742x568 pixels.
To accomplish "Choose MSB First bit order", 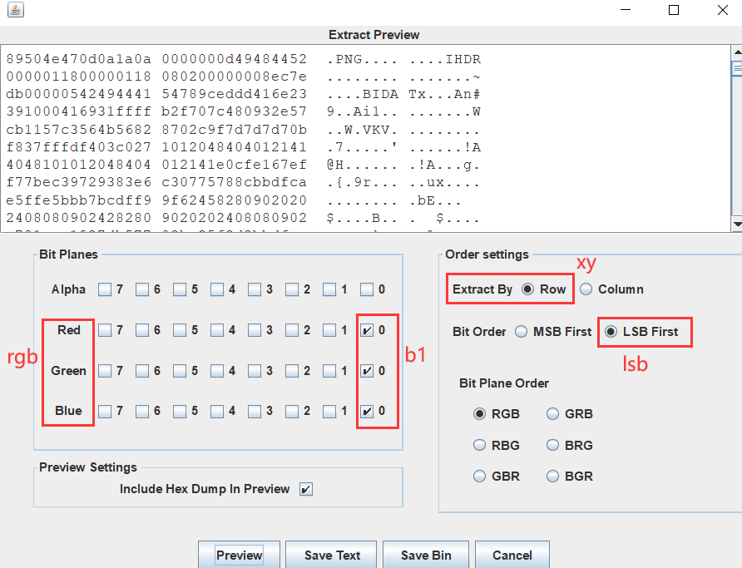I will coord(521,332).
